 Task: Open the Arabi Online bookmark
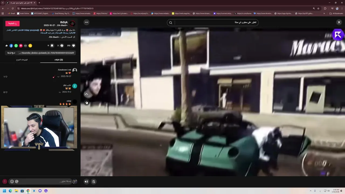23,13
